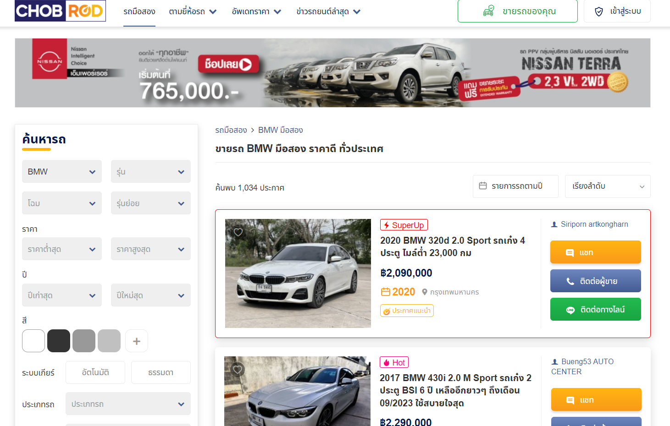This screenshot has width=670, height=426.
Task: Expand the ราคาต่ำสุด minimum price dropdown
Action: 61,249
